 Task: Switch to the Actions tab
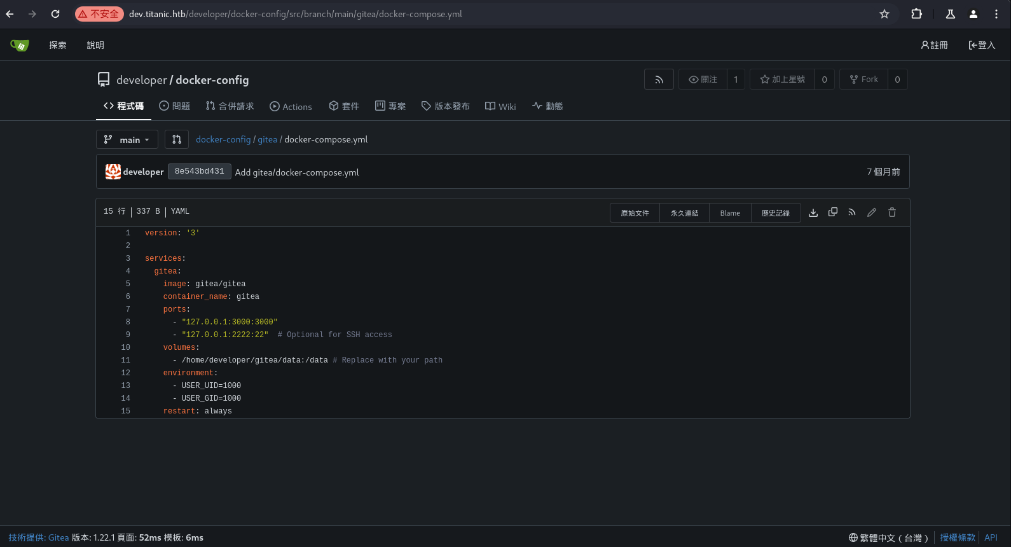pos(291,106)
